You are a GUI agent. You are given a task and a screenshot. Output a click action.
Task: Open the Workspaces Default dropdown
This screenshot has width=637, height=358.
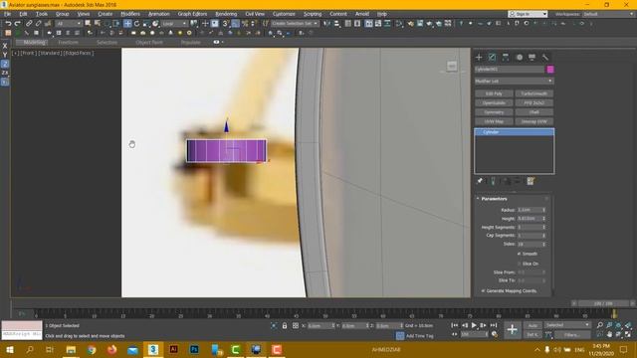(x=608, y=14)
